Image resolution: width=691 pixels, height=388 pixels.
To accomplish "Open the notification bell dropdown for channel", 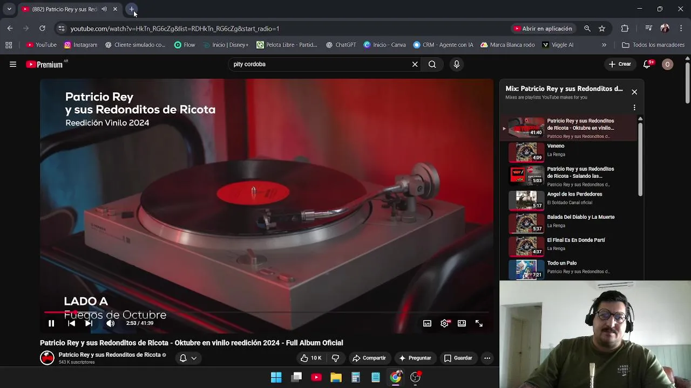I will click(188, 358).
